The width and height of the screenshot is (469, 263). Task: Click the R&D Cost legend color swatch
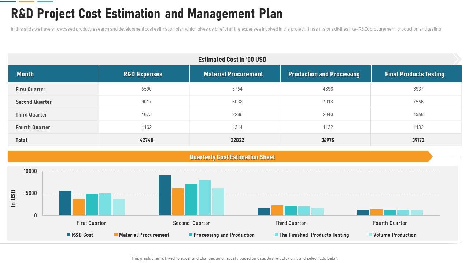tap(69, 235)
